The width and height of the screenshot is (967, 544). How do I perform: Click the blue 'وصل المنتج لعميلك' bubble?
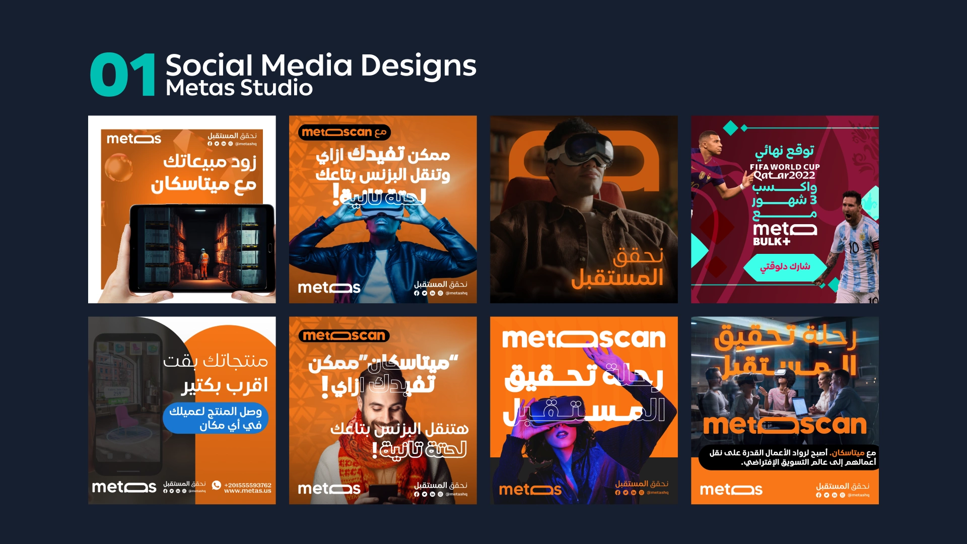coord(216,418)
